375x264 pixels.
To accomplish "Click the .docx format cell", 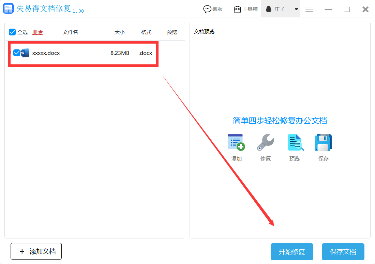I will (145, 53).
